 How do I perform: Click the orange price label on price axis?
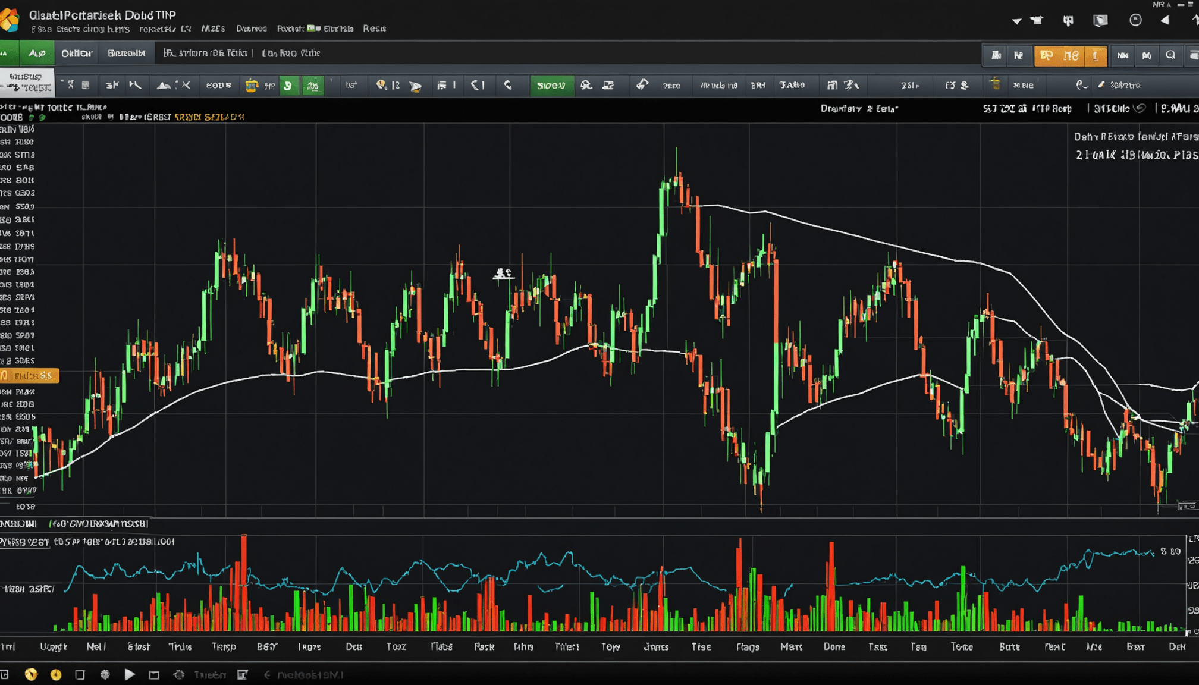[30, 376]
